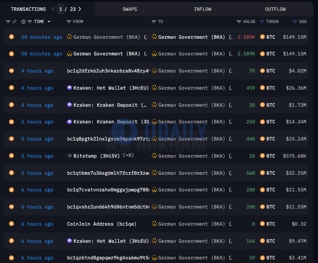318x263 pixels.
Task: Open Kraken: Hot Wallet sender in 164 BTC row
Action: (111, 241)
